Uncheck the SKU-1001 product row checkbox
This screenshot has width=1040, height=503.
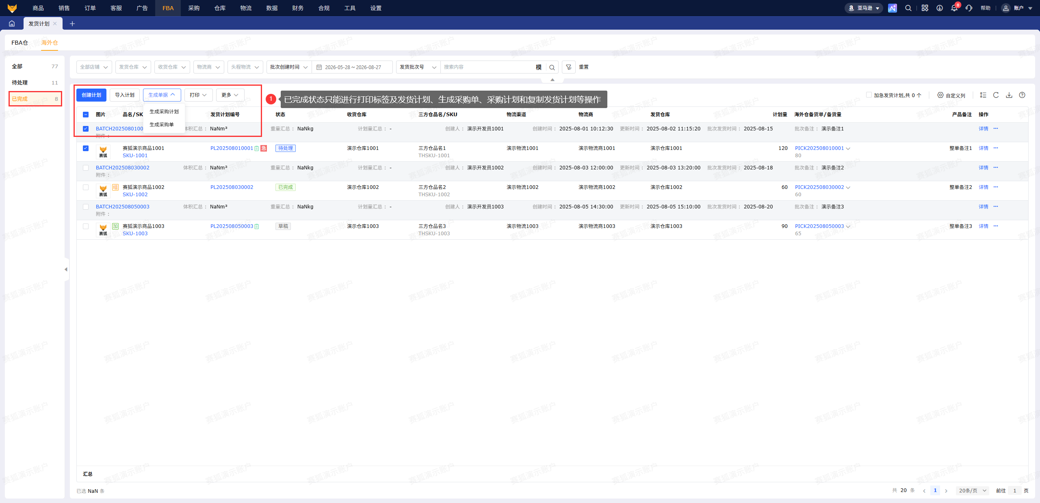86,148
